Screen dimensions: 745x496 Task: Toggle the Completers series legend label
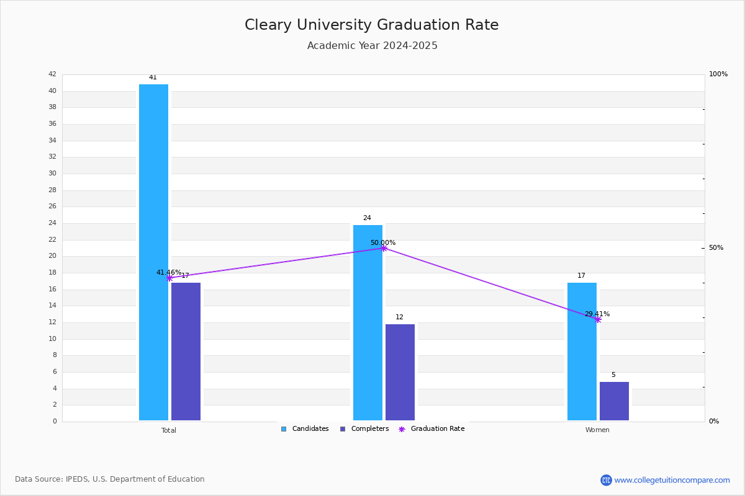370,429
